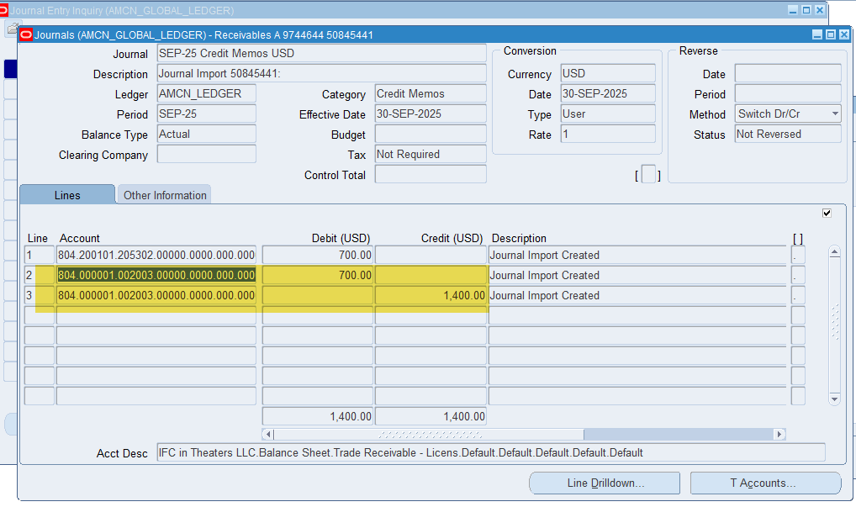Click the Conversion Rate field

click(x=608, y=134)
